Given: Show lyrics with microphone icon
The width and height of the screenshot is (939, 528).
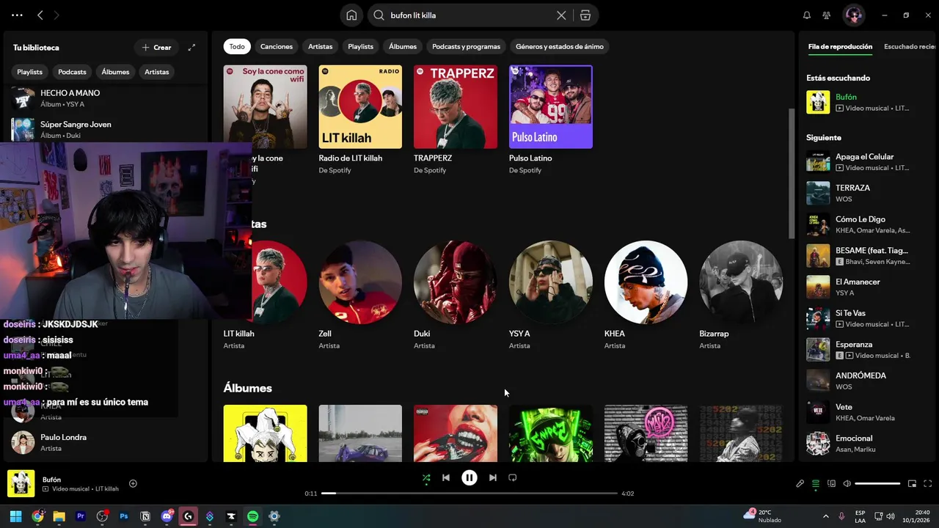Looking at the screenshot, I should (800, 483).
